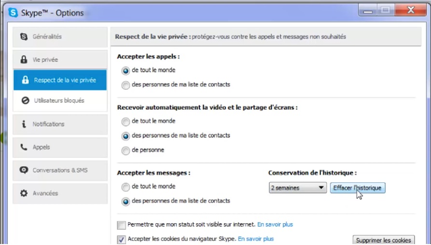Click the gear icon beside Avancées
The height and width of the screenshot is (245, 431).
(x=24, y=193)
